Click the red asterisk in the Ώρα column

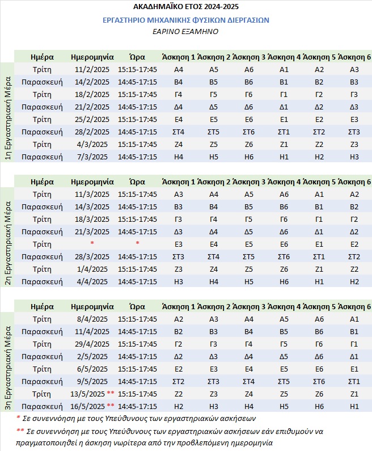pyautogui.click(x=137, y=243)
